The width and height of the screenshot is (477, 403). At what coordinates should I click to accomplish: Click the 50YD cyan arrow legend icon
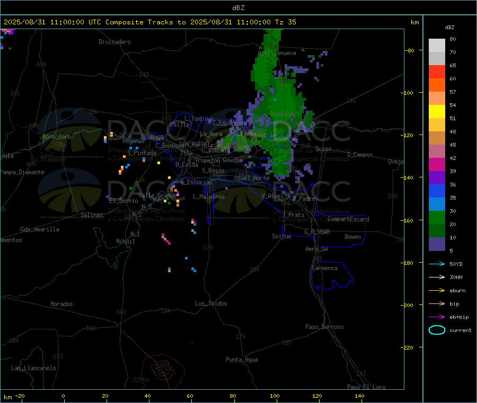point(437,264)
